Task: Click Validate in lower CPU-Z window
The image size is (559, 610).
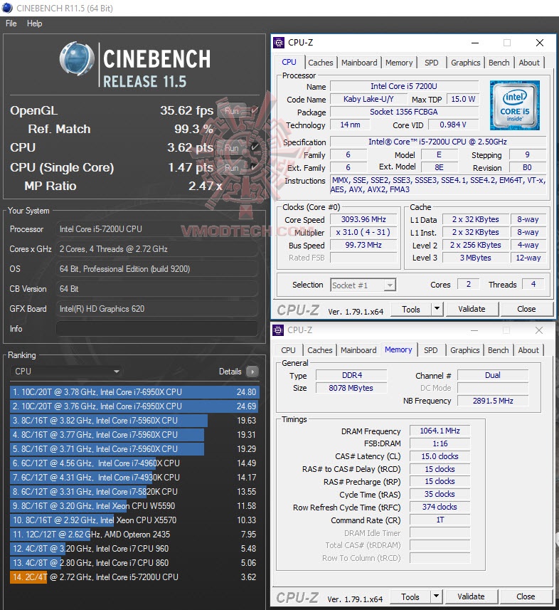Action: tap(471, 596)
